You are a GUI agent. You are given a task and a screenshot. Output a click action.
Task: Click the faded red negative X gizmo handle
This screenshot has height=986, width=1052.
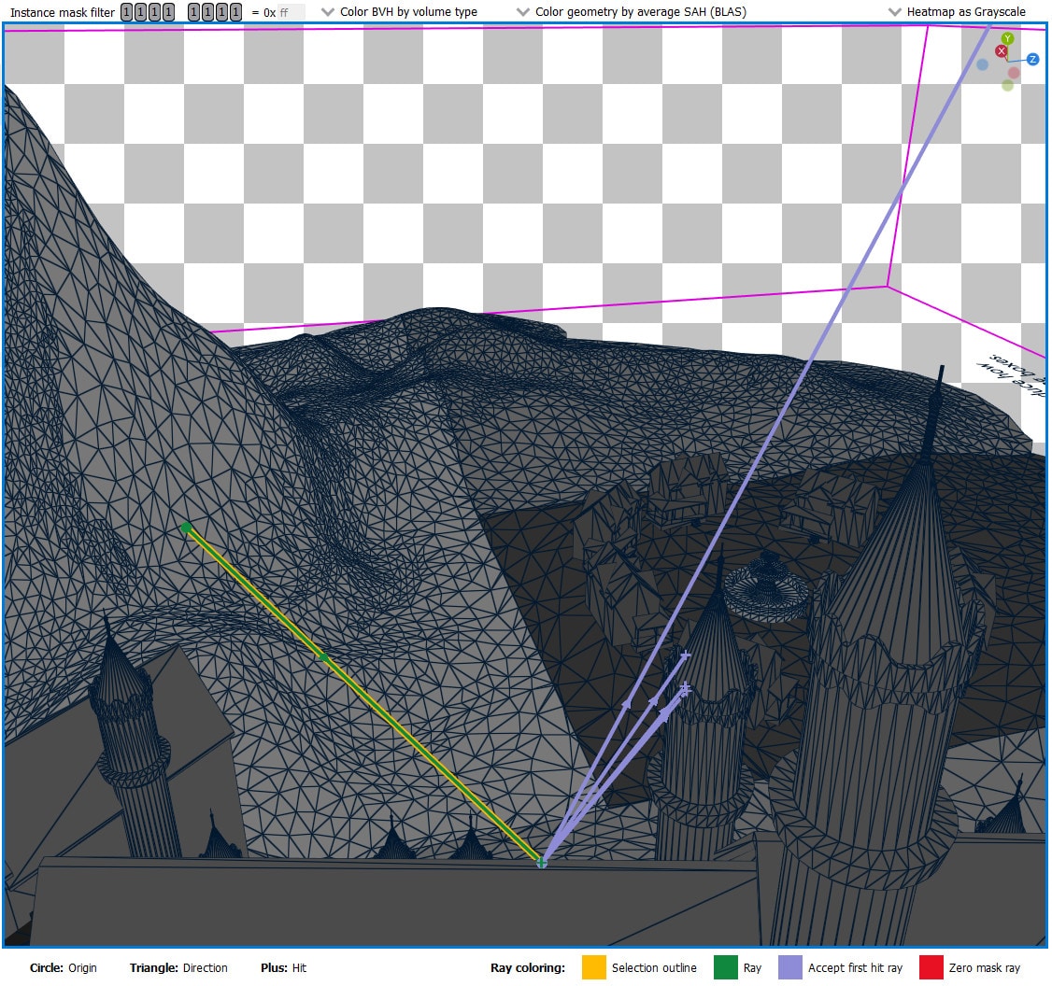[1014, 73]
